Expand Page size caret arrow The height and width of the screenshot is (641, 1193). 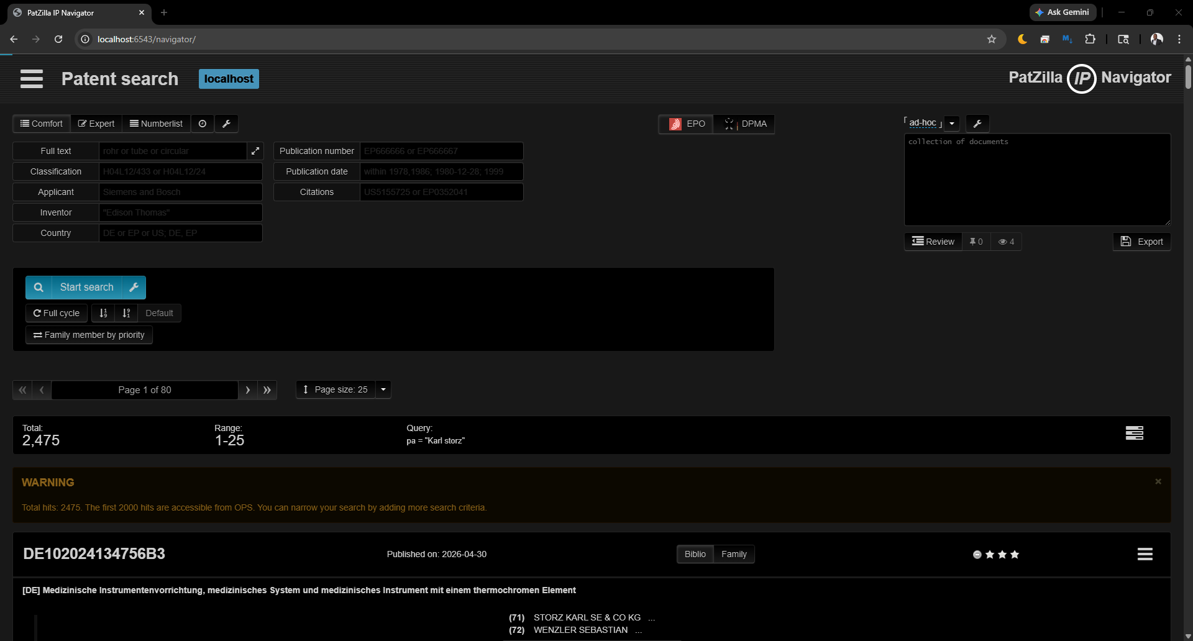pos(383,389)
